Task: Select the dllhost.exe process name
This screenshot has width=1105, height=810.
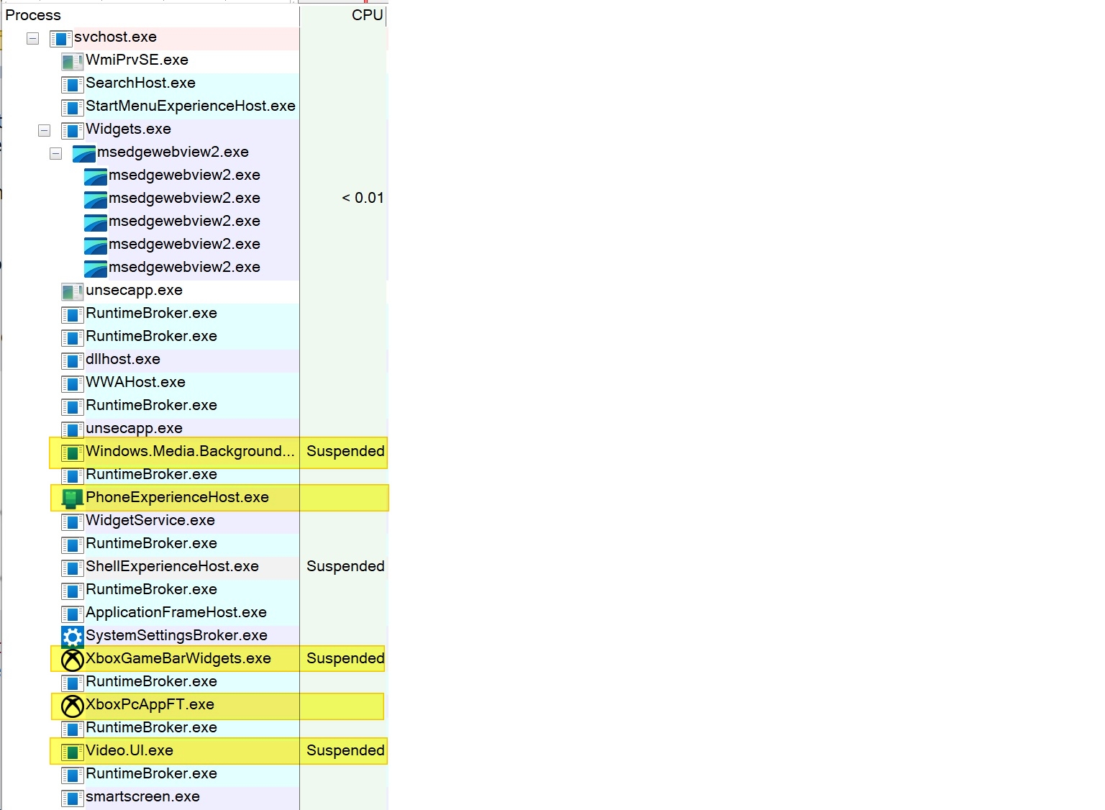Action: point(123,359)
